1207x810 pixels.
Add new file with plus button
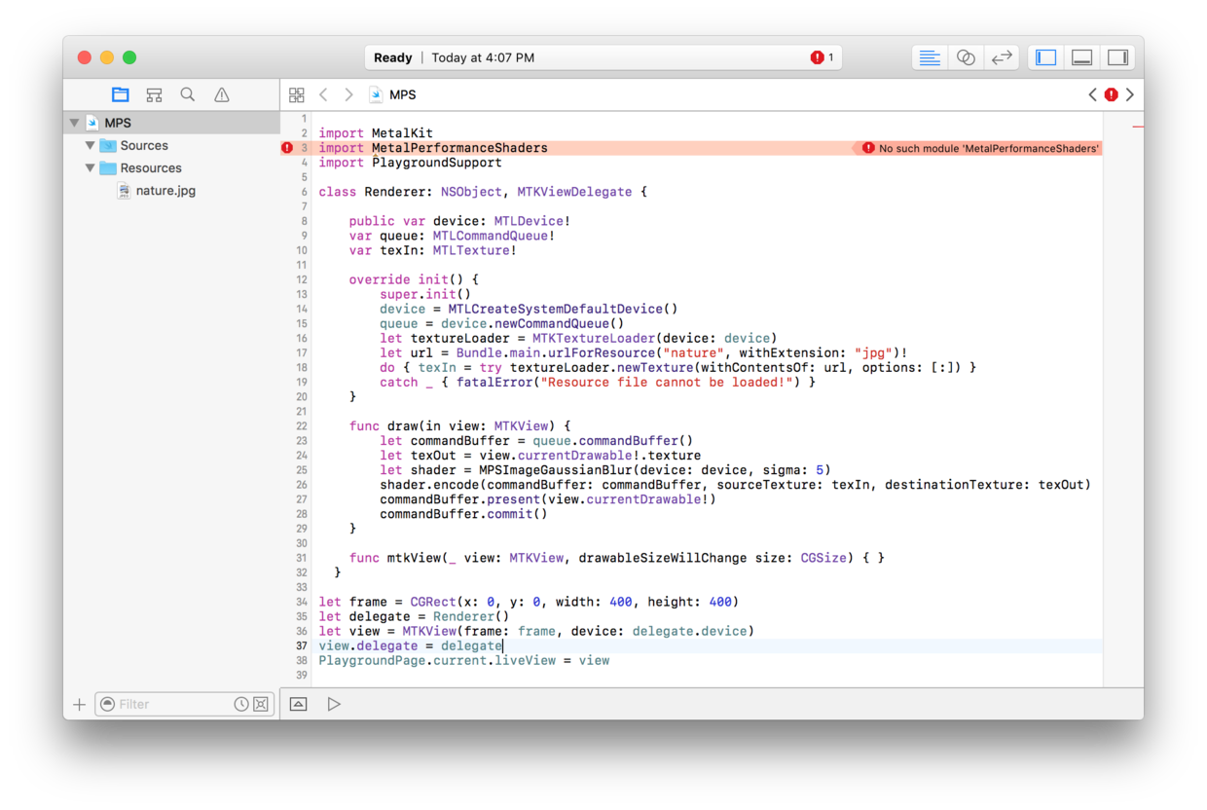(x=80, y=704)
